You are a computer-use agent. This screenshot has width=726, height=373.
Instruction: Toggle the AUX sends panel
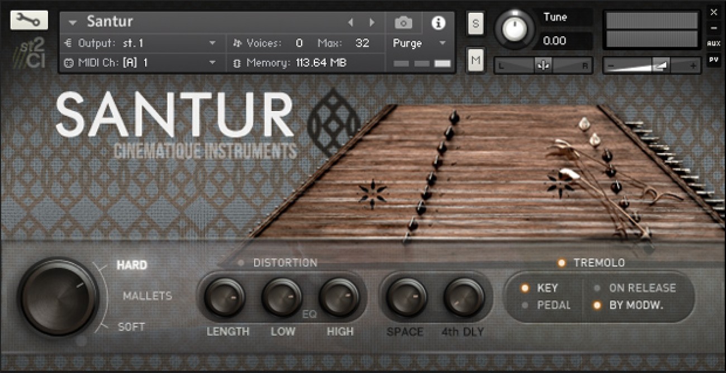[714, 44]
